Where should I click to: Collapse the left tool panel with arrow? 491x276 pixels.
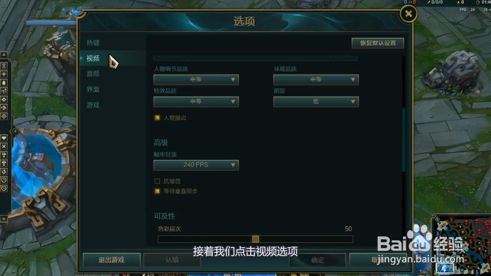15,132
